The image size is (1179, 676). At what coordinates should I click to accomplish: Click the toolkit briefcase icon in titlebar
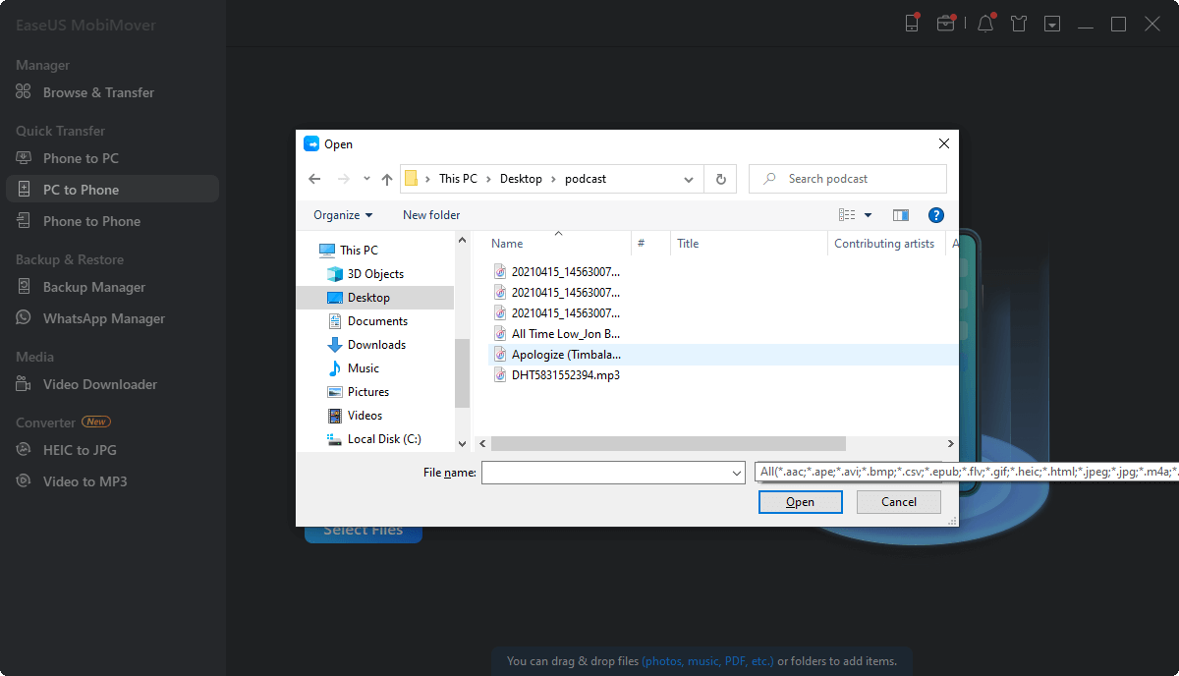946,23
